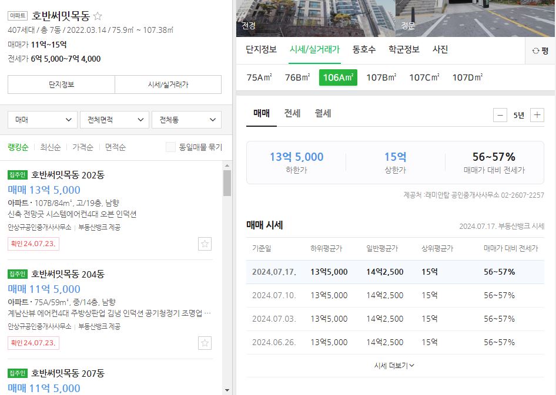Image resolution: width=556 pixels, height=395 pixels.
Task: Toggle the 동일매물 묶기 checkbox
Action: (x=170, y=147)
